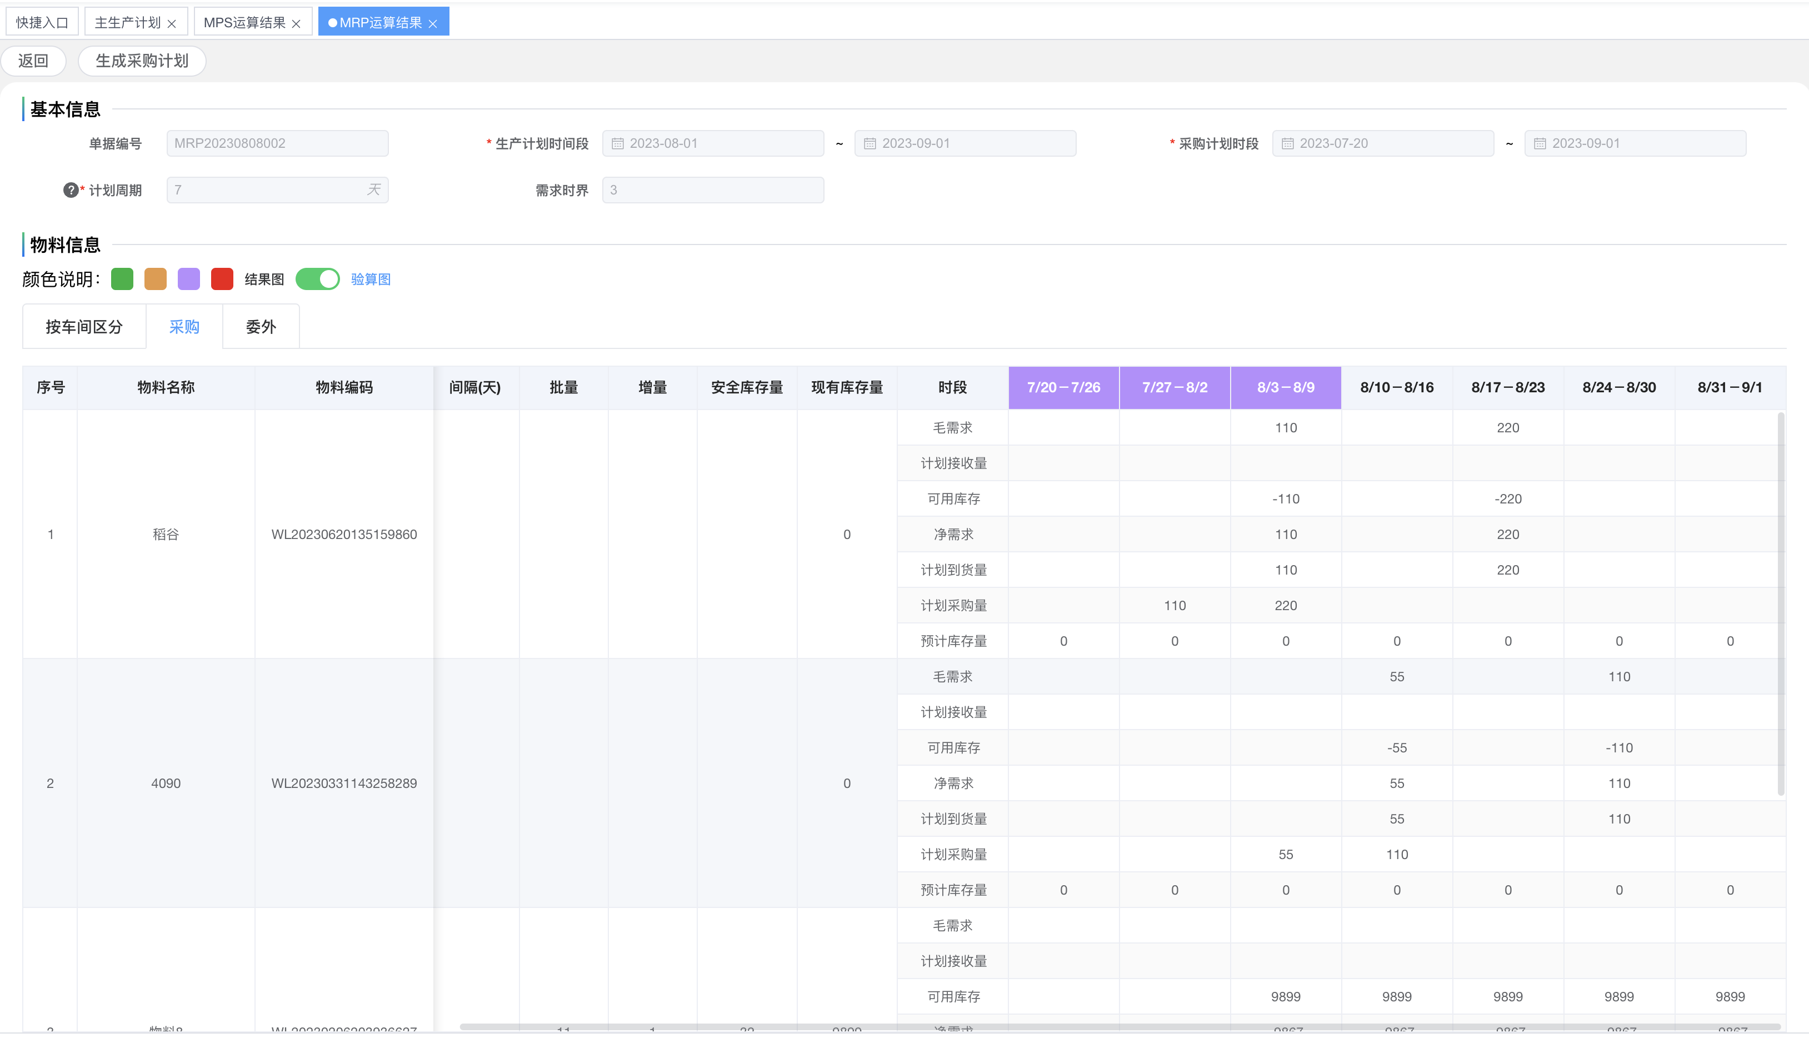This screenshot has width=1809, height=1038.
Task: Click calendar icon in 生产计划时间段 start date
Action: tap(618, 143)
